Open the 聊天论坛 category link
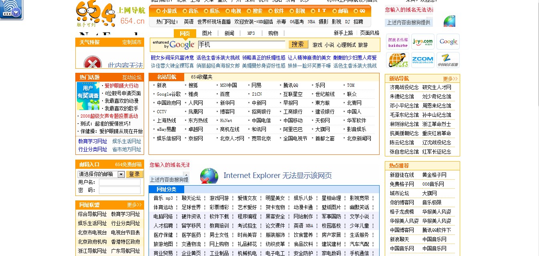The height and width of the screenshot is (256, 539). coord(191,198)
